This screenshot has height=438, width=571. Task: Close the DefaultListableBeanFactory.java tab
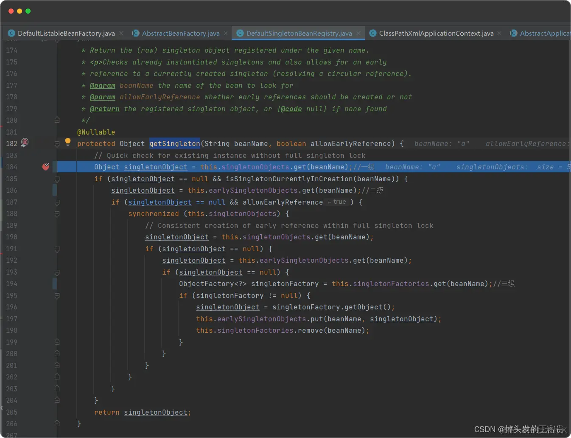[121, 33]
